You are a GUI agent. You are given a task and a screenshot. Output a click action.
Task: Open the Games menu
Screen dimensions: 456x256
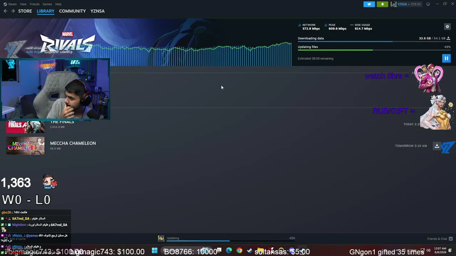tap(47, 4)
